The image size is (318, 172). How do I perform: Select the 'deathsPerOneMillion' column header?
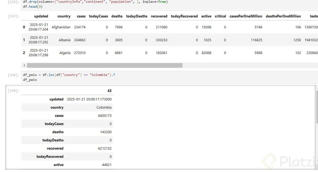pyautogui.click(x=283, y=16)
